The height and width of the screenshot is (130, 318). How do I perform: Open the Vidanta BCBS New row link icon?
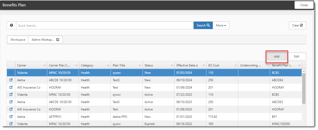(x=11, y=73)
